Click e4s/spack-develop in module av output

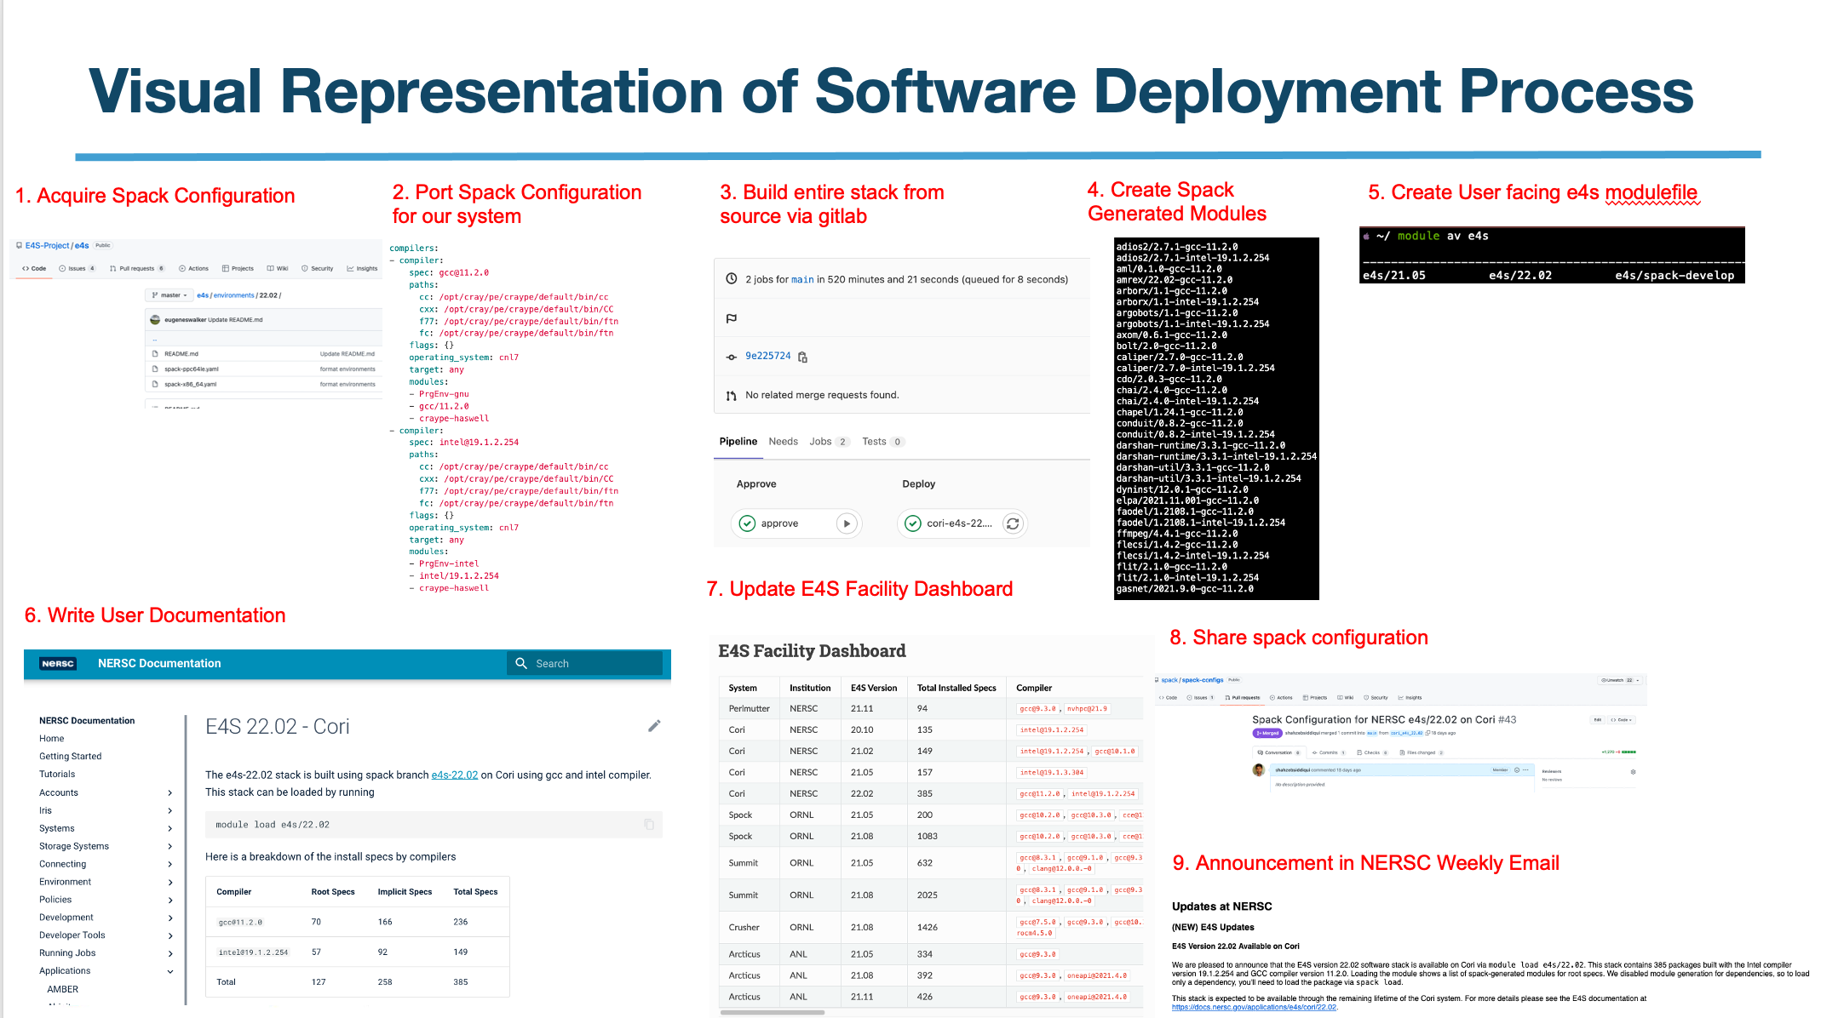1675,275
